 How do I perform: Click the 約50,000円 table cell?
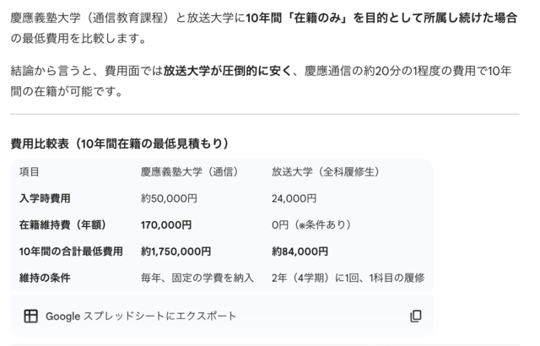(x=169, y=198)
